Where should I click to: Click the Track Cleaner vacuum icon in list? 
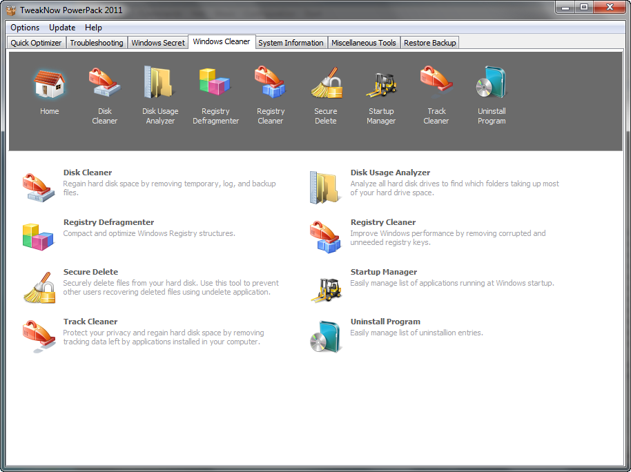point(39,335)
